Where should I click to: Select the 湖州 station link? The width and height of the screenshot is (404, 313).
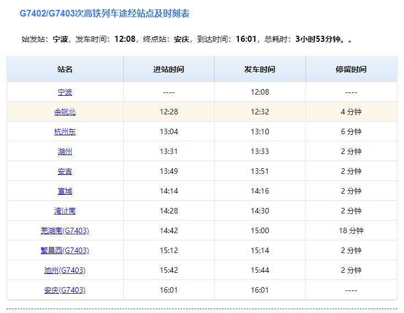point(65,151)
